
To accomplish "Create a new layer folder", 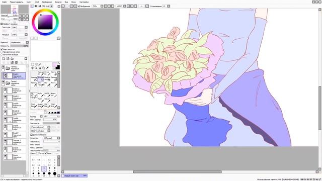I will [x=12, y=59].
